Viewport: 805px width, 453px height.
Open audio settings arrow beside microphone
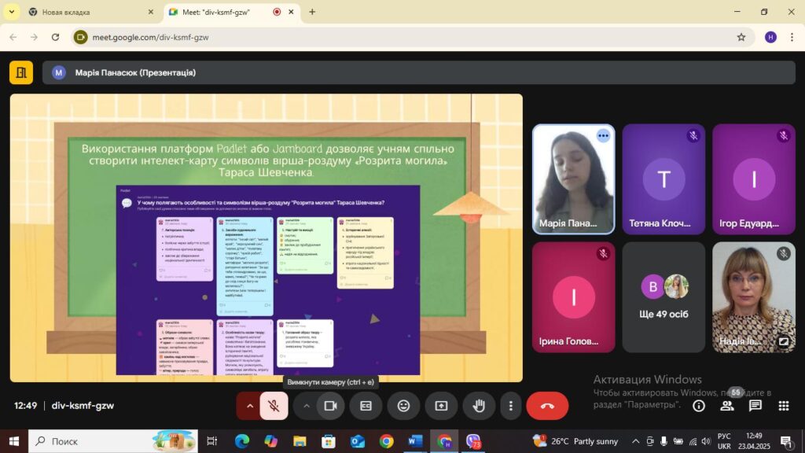point(250,406)
